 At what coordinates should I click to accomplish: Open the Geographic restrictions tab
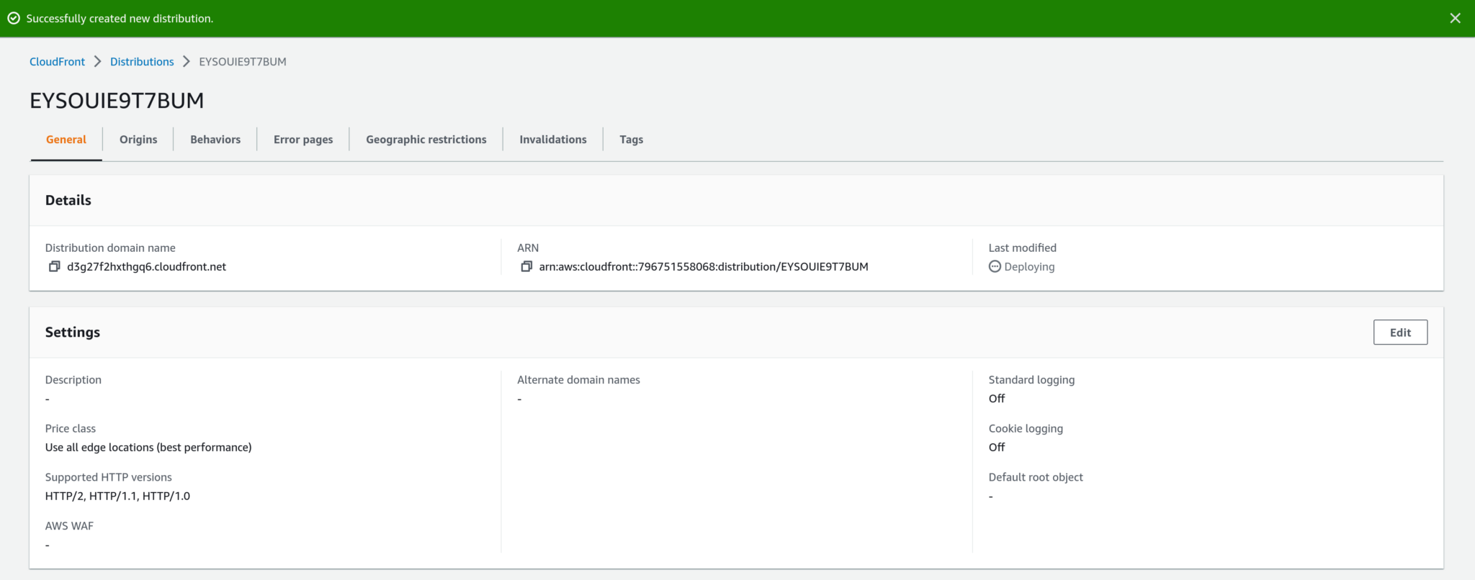coord(426,140)
